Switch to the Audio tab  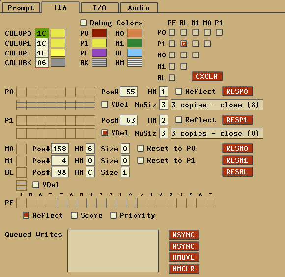tap(139, 8)
